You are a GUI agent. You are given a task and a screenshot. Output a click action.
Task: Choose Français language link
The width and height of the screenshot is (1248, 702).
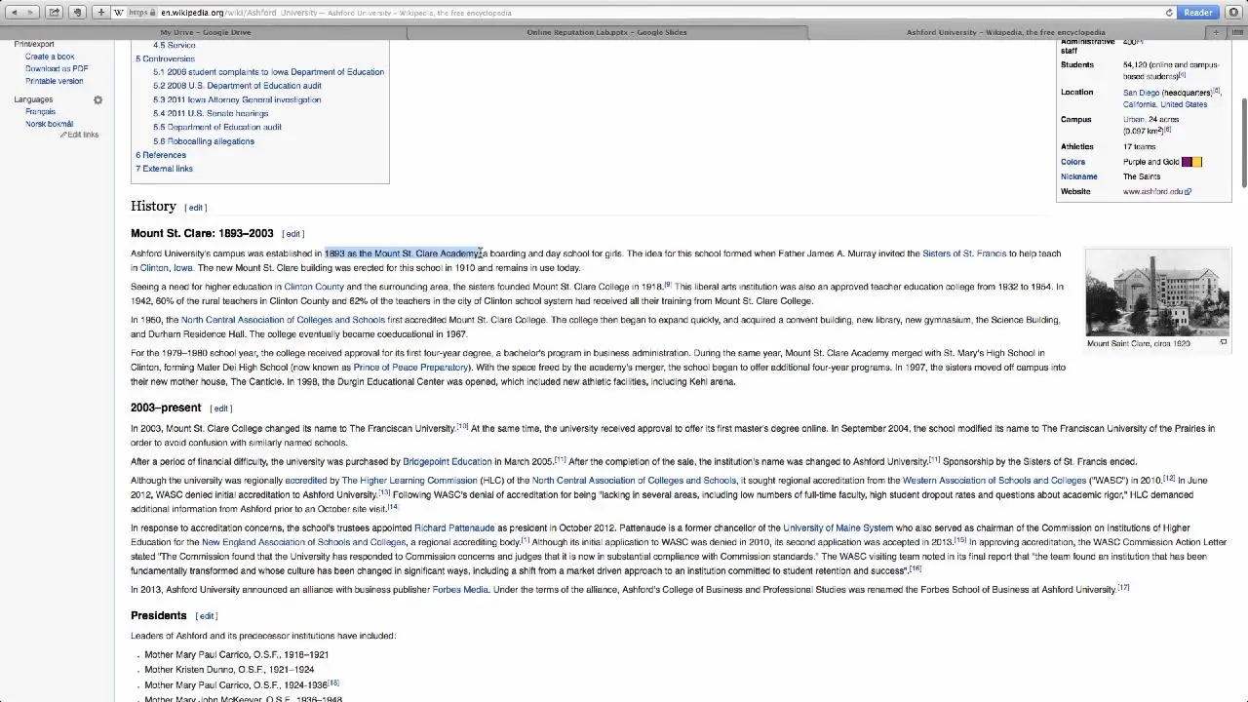40,112
